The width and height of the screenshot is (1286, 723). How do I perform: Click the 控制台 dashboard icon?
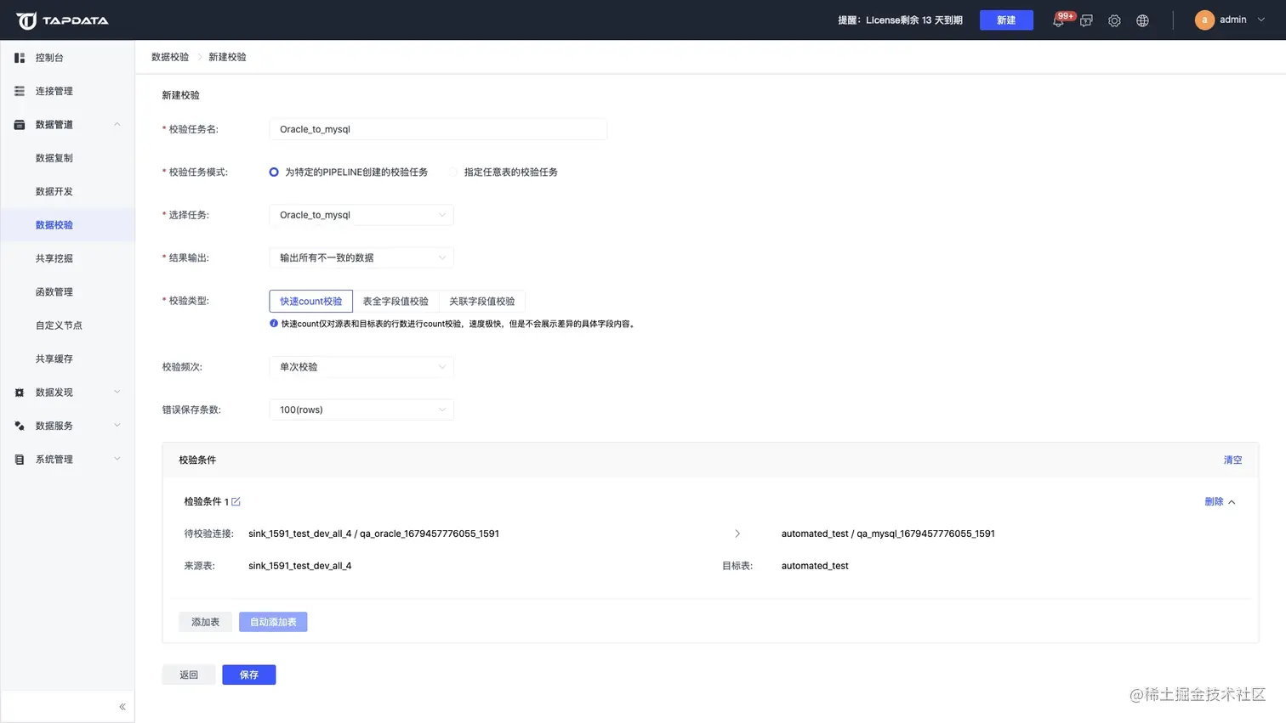pyautogui.click(x=20, y=58)
